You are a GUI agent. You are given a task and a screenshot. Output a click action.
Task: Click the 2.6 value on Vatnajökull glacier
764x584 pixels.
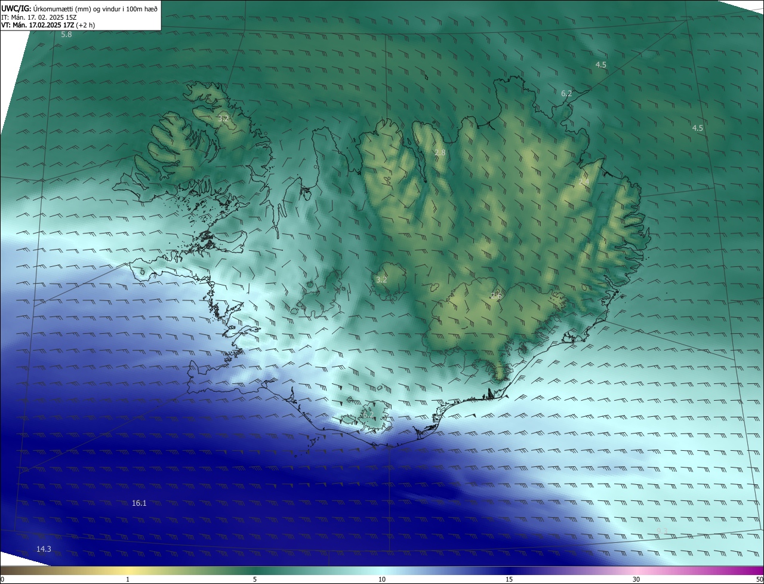click(x=496, y=295)
